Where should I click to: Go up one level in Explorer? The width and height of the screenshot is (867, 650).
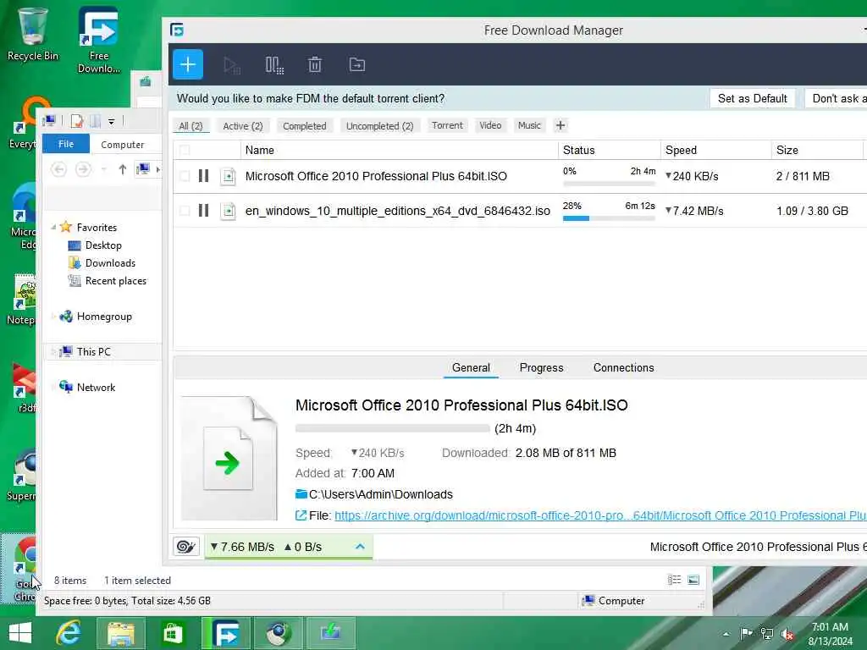point(123,169)
